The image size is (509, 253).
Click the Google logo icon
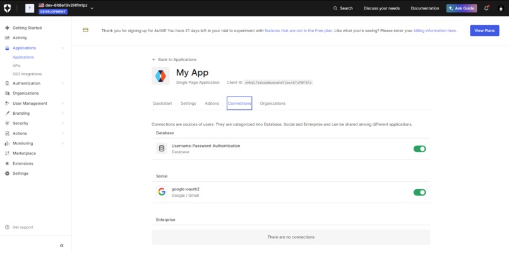pyautogui.click(x=162, y=192)
